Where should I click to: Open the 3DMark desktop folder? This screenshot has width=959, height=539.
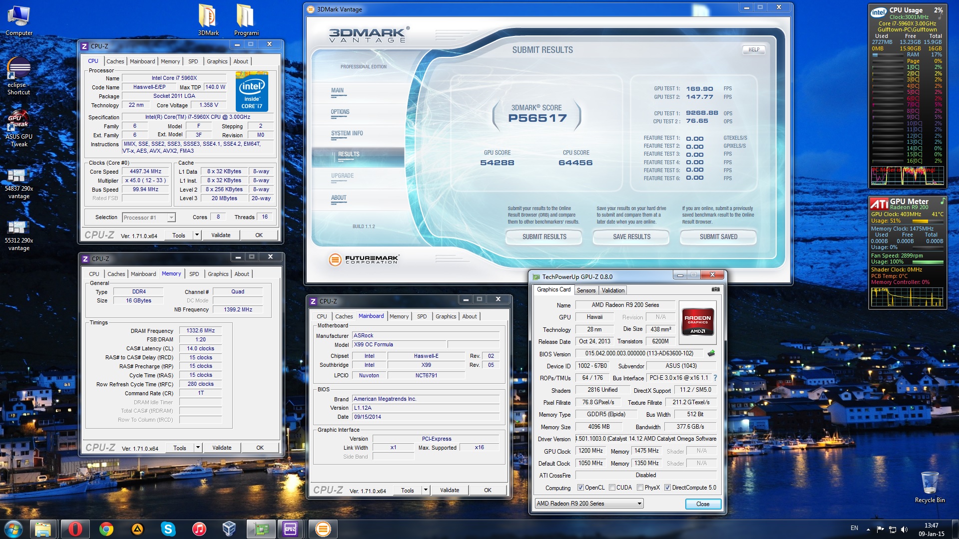click(208, 20)
